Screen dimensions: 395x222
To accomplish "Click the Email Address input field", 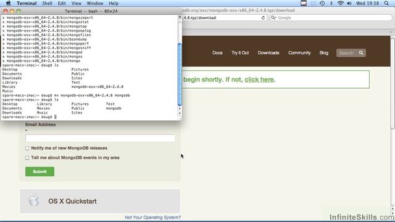I will tap(100, 138).
